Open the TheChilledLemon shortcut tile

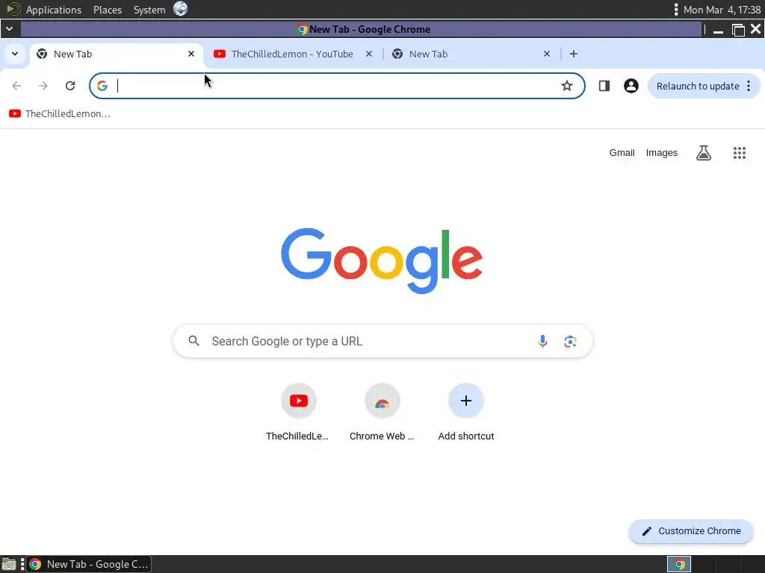[x=298, y=413]
